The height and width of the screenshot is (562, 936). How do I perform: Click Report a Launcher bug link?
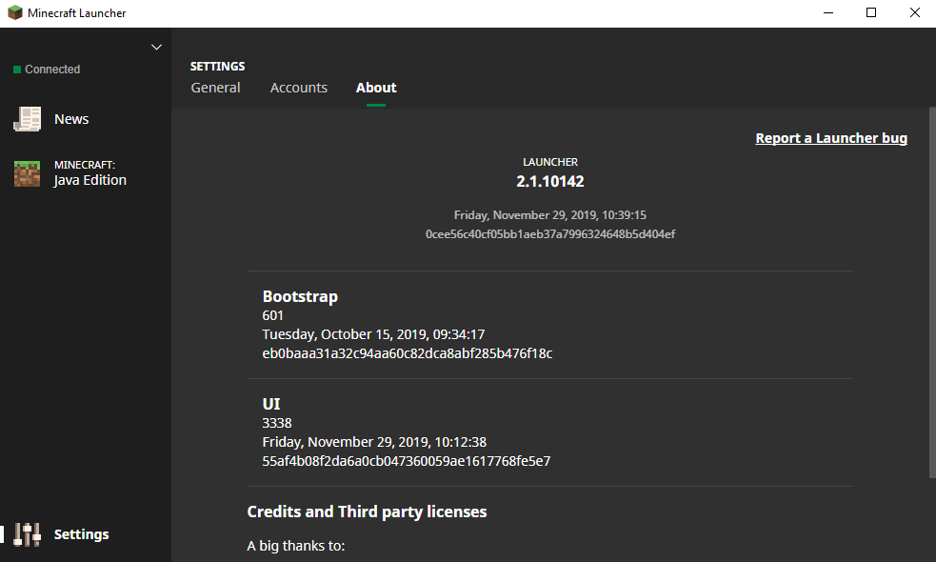[830, 138]
